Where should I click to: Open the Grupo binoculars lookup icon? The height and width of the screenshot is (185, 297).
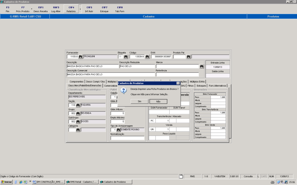coord(78,113)
